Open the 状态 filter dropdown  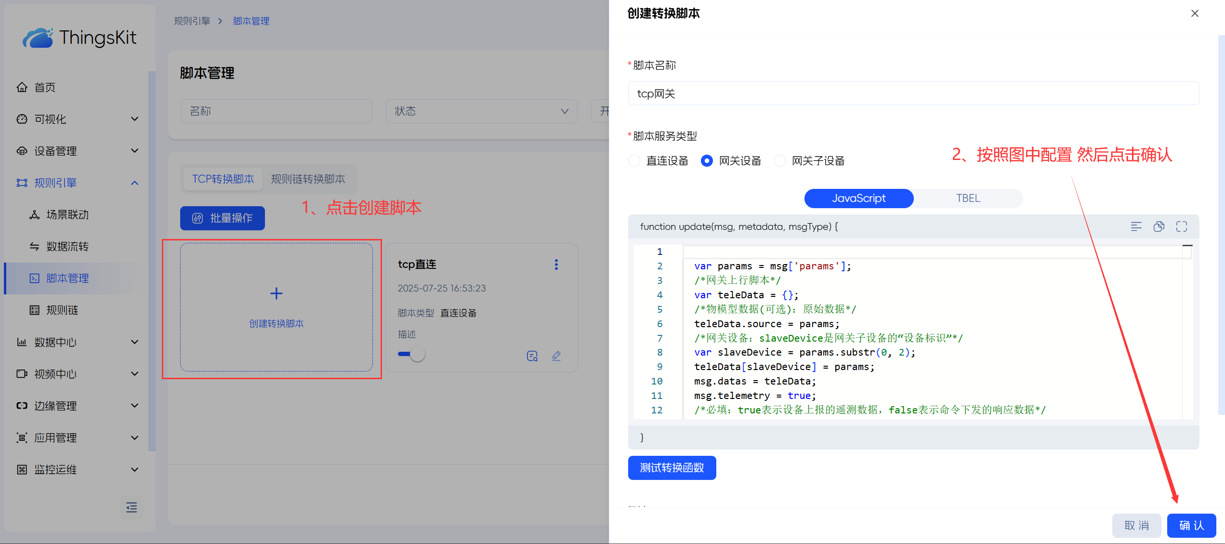click(481, 111)
